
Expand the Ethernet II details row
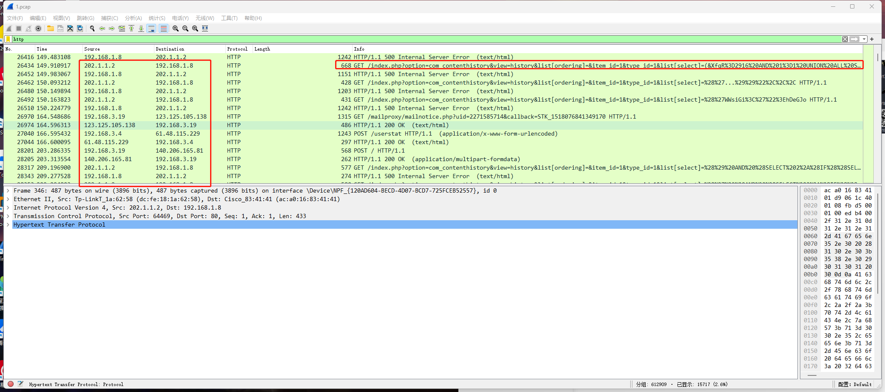coord(8,199)
